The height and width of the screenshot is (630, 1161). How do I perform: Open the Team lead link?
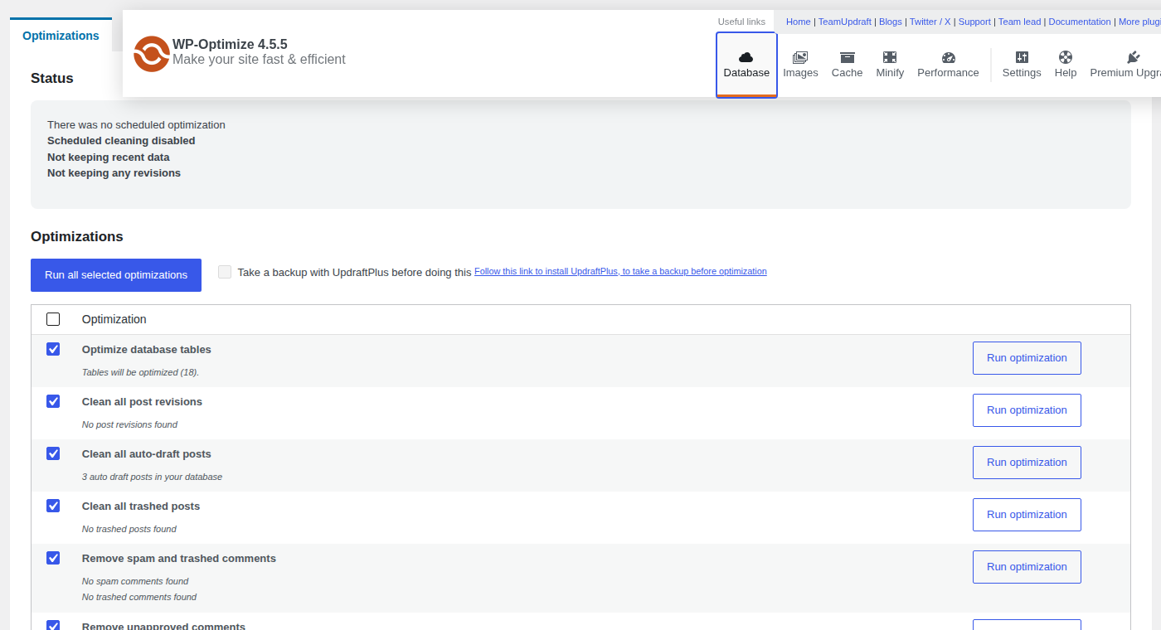1019,22
